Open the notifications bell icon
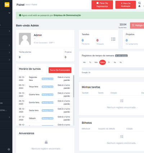 point(139,6)
